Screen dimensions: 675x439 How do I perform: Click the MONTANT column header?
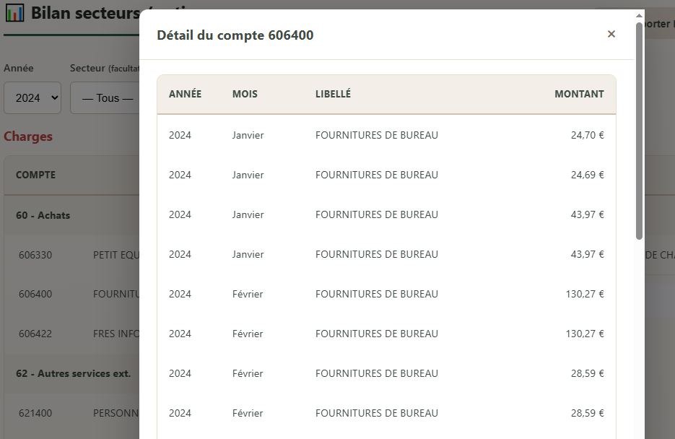[579, 94]
